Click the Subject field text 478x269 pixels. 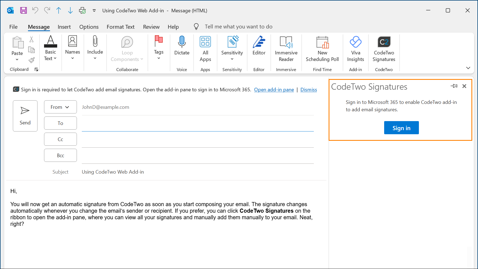click(113, 172)
